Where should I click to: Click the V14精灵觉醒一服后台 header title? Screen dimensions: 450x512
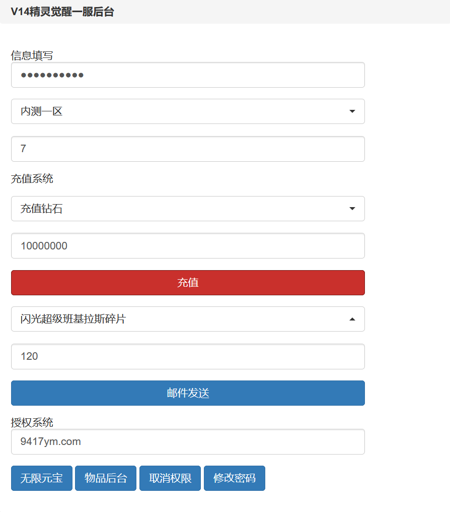[x=62, y=12]
